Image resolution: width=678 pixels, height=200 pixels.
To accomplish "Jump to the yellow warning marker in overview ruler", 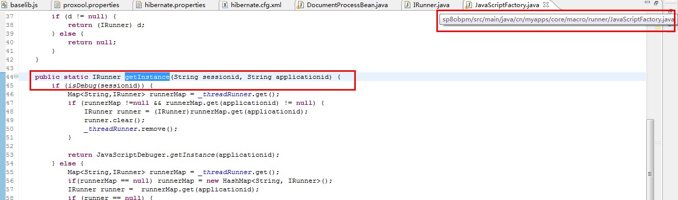I will [658, 27].
